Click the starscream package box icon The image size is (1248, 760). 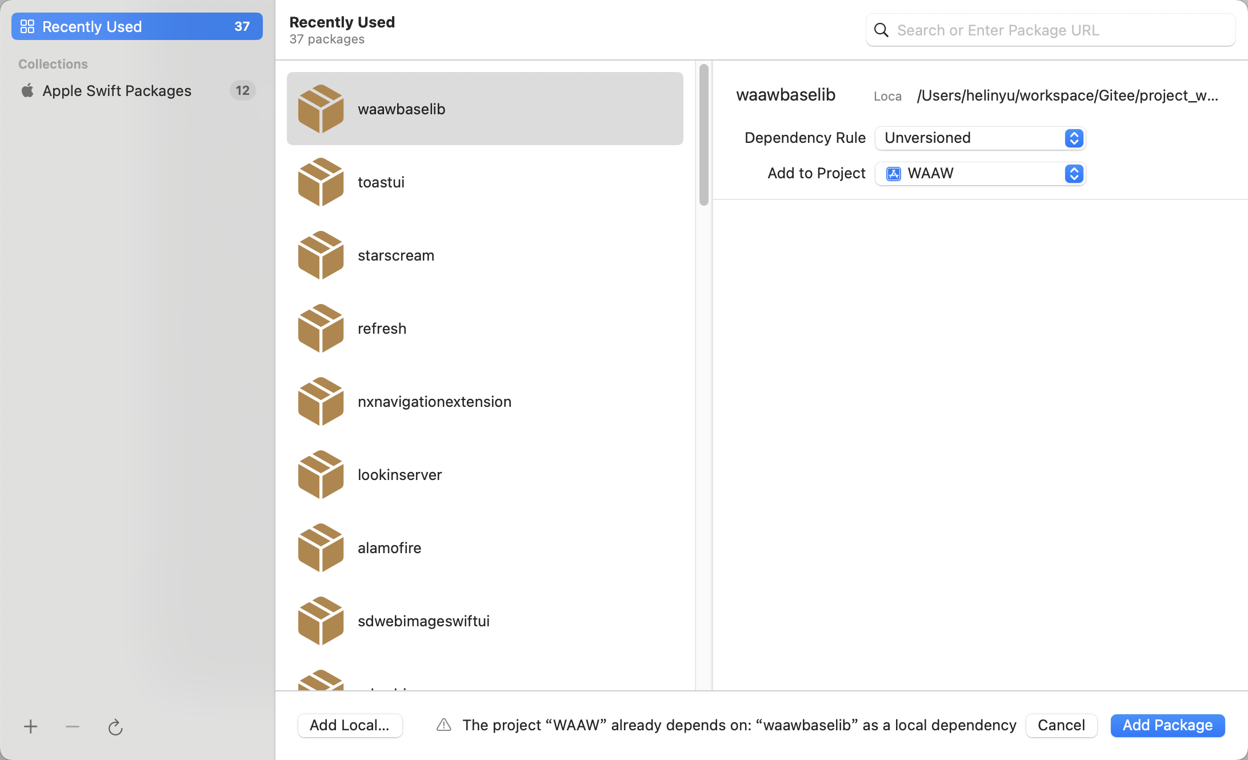321,255
